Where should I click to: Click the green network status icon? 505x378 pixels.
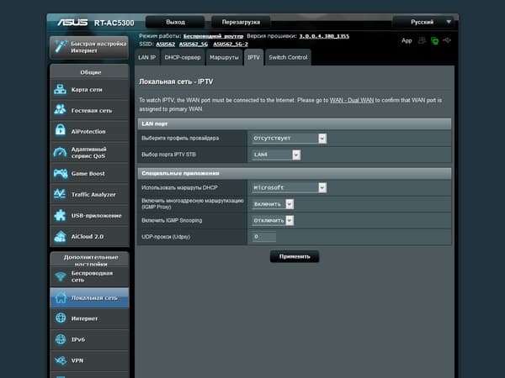[x=434, y=41]
